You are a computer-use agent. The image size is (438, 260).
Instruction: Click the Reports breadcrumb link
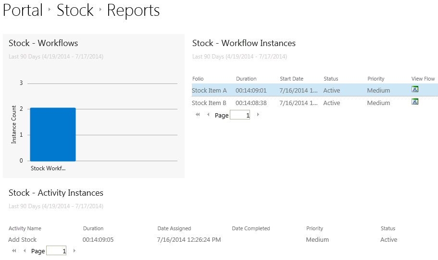(133, 10)
